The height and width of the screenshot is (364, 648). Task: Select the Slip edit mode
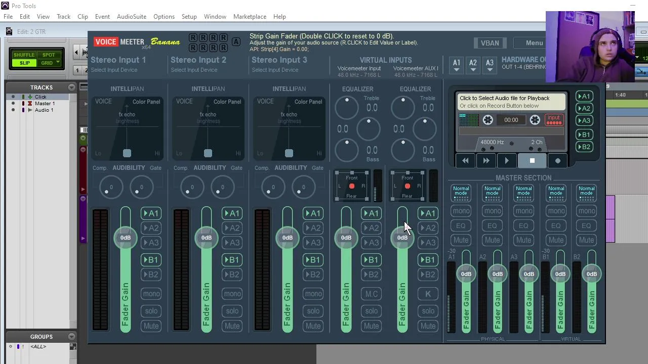pyautogui.click(x=24, y=63)
